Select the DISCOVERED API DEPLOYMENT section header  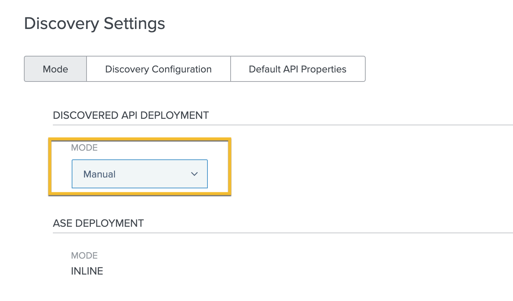coord(131,115)
